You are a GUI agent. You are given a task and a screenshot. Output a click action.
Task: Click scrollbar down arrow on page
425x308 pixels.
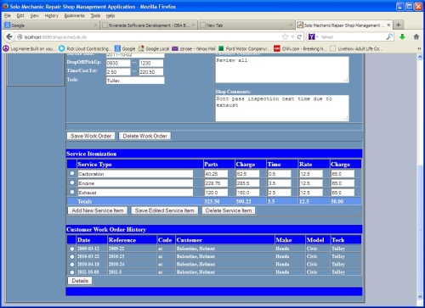[420, 296]
